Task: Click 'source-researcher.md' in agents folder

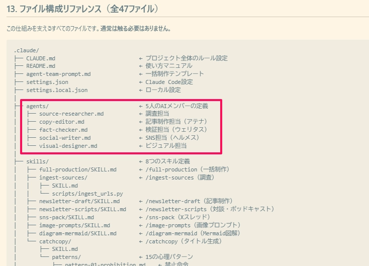Action: tap(71, 114)
